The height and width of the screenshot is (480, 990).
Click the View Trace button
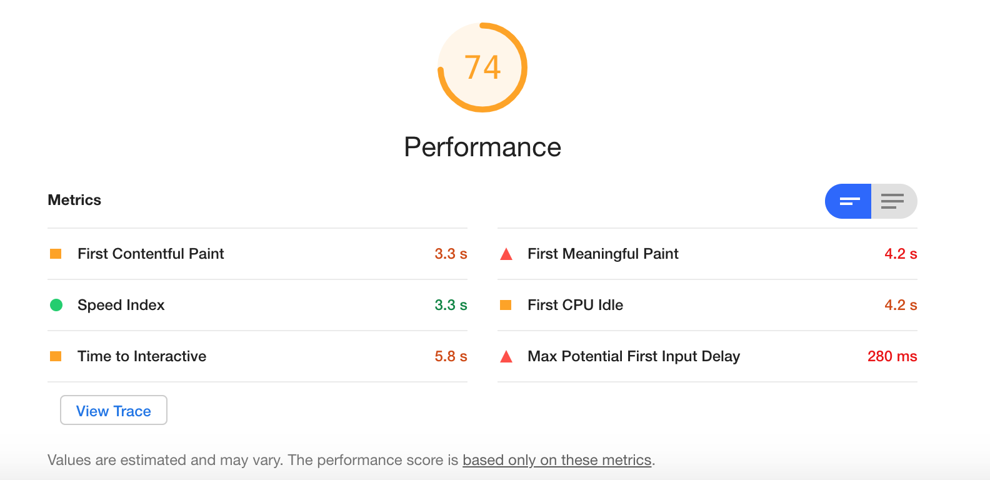pos(113,410)
